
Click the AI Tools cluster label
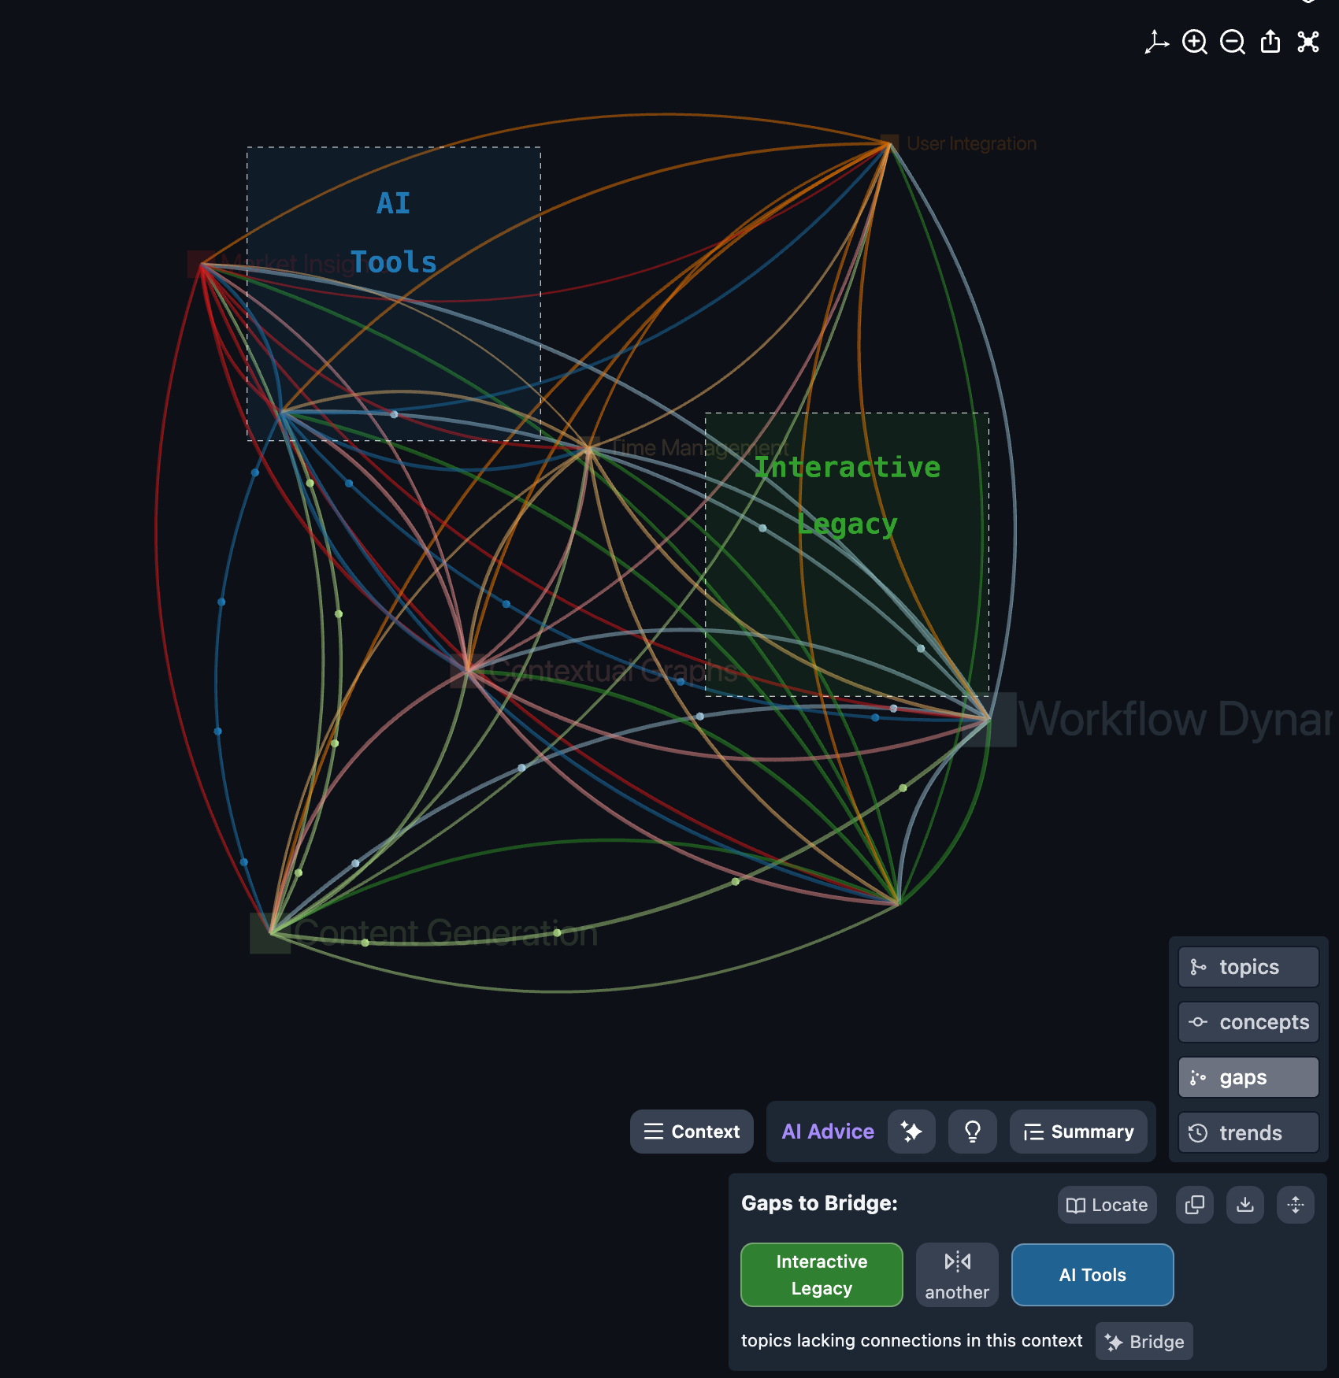click(393, 233)
